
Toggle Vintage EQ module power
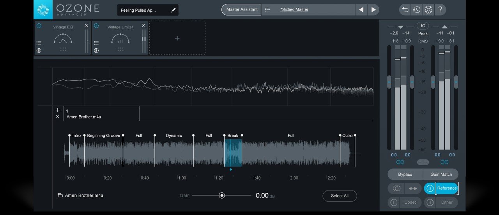click(x=39, y=26)
